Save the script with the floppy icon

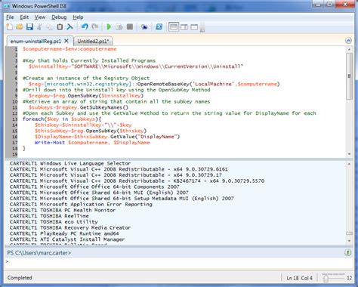(29, 26)
